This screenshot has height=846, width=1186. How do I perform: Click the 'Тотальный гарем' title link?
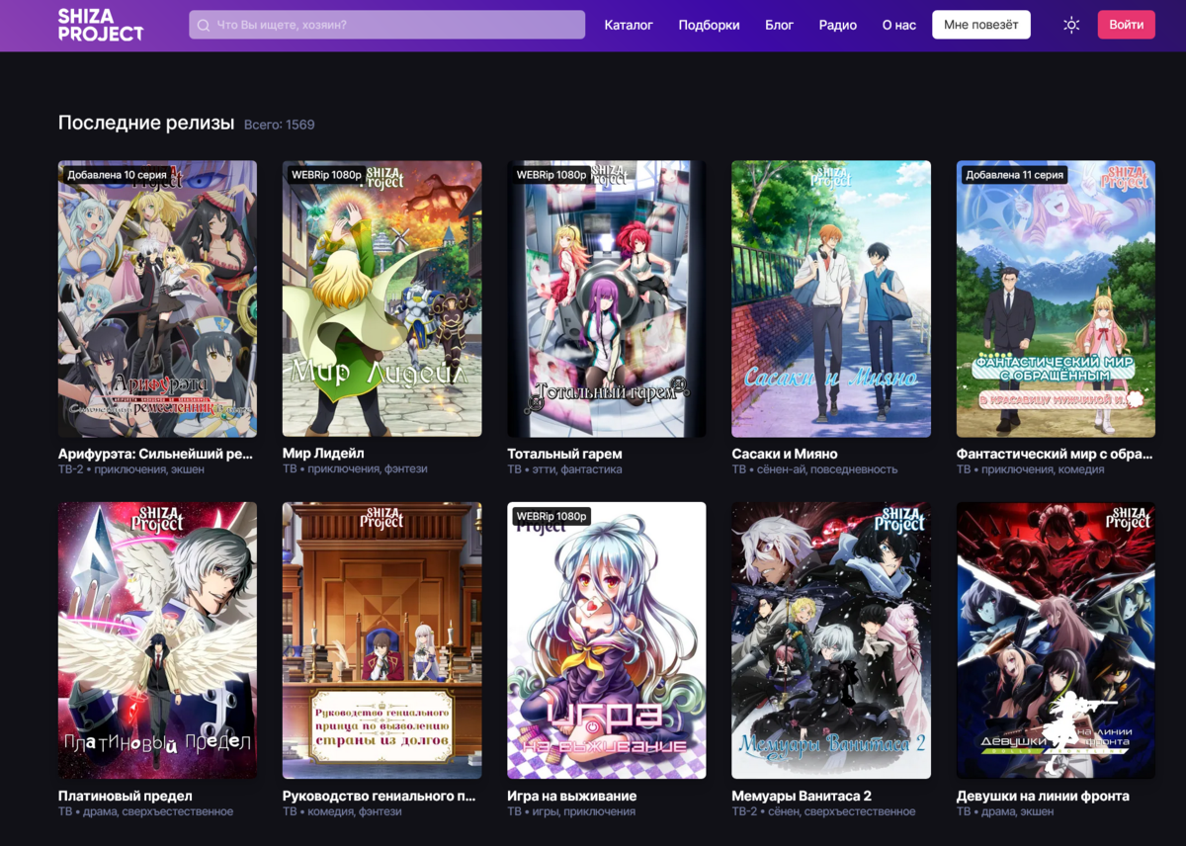[x=564, y=454]
